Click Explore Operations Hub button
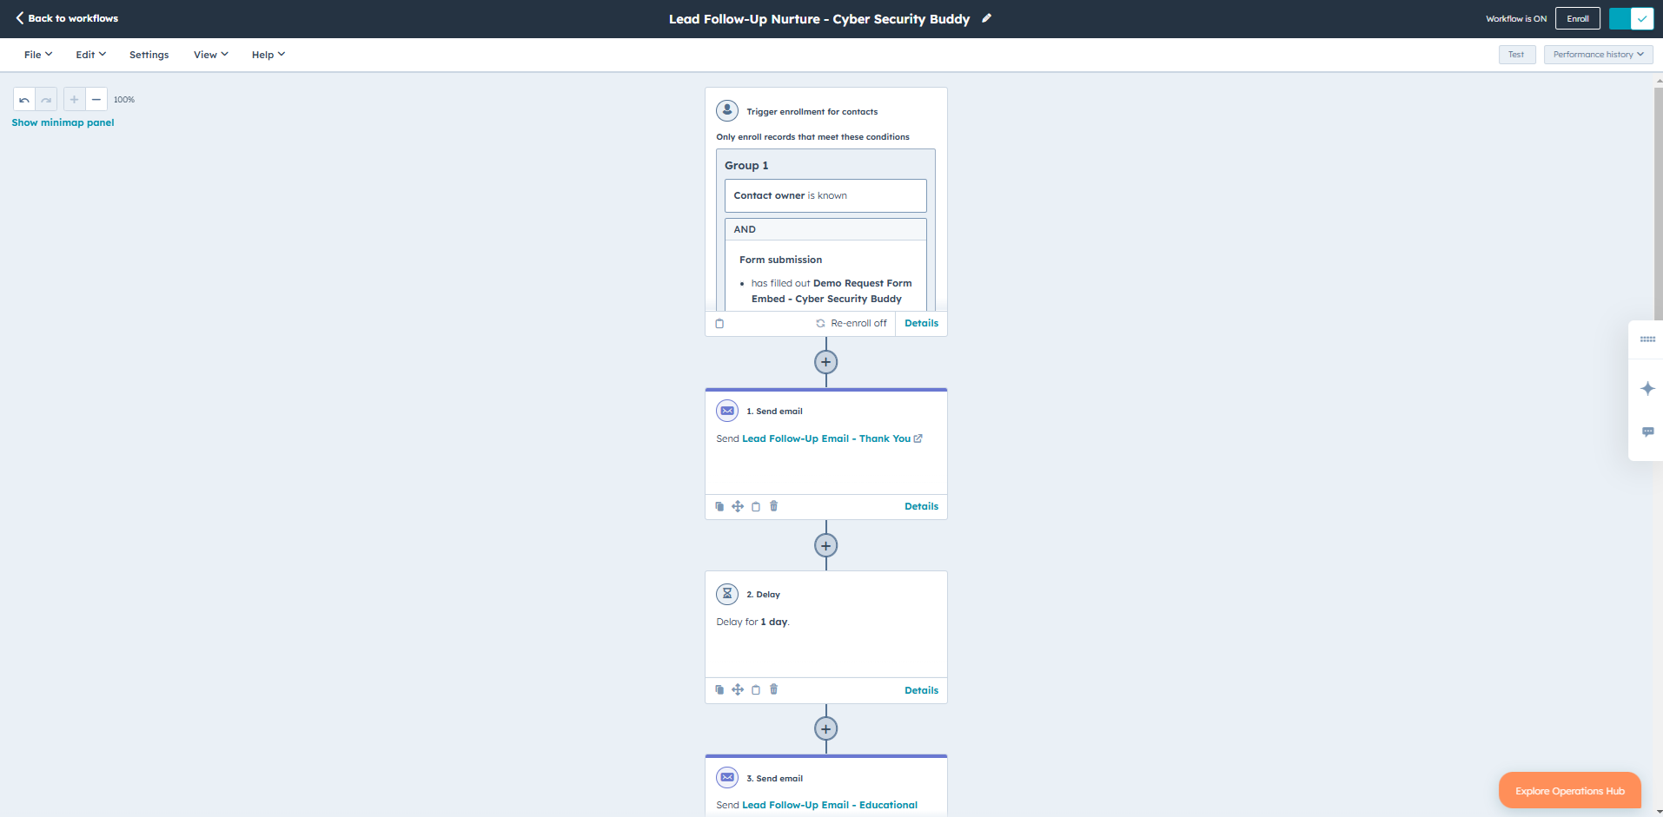1663x817 pixels. click(1569, 790)
